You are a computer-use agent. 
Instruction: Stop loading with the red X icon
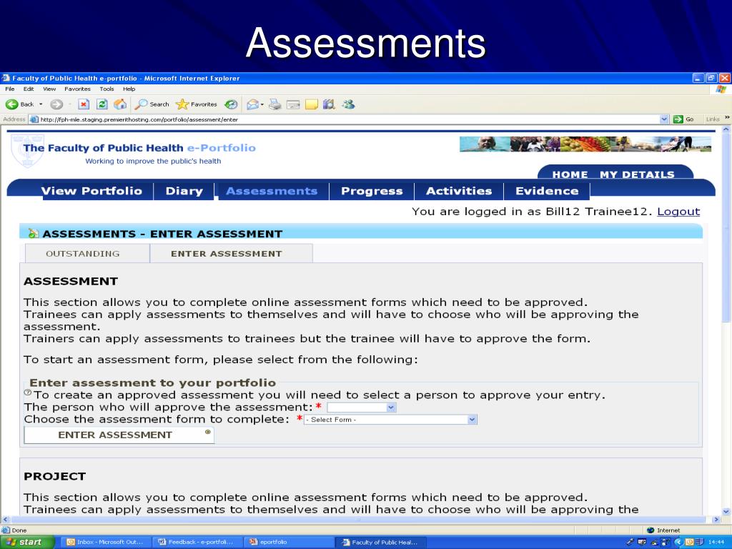pos(84,104)
